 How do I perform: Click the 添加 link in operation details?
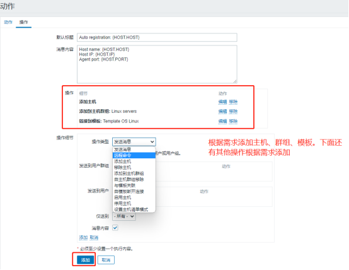coord(83,238)
